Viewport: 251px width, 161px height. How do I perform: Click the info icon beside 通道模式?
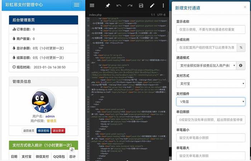[x=241, y=65]
